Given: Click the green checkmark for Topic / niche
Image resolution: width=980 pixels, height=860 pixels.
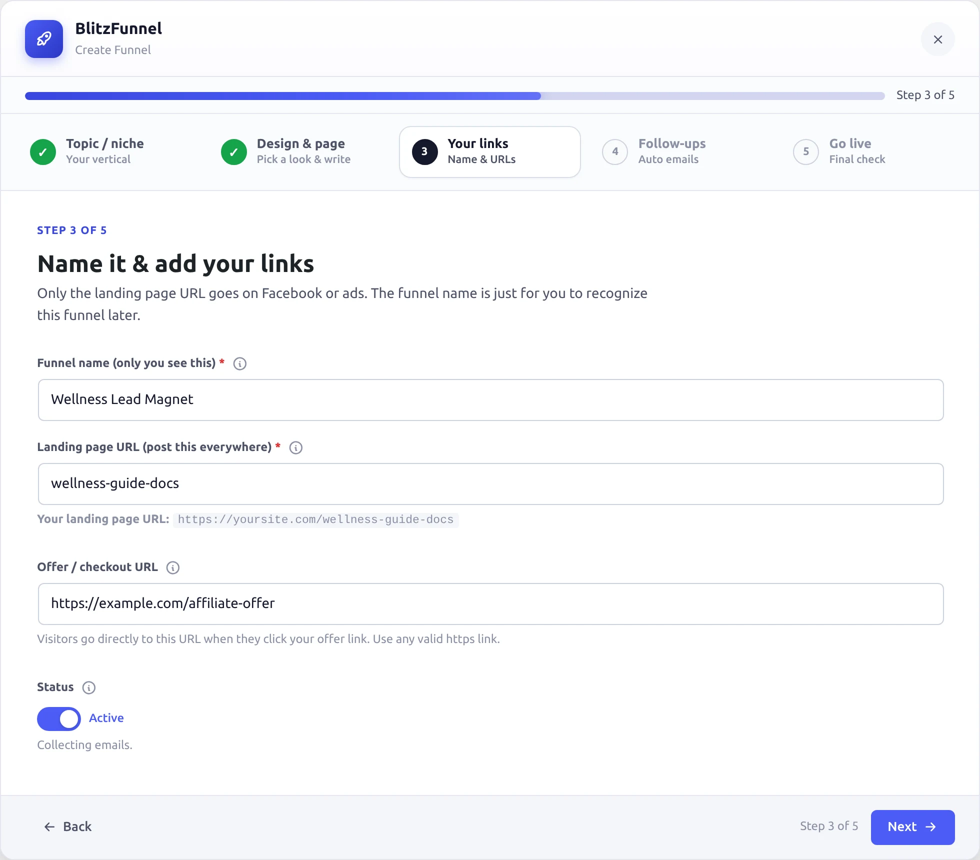Looking at the screenshot, I should [x=43, y=152].
